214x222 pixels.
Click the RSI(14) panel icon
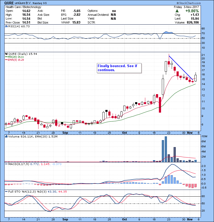coord(6,26)
